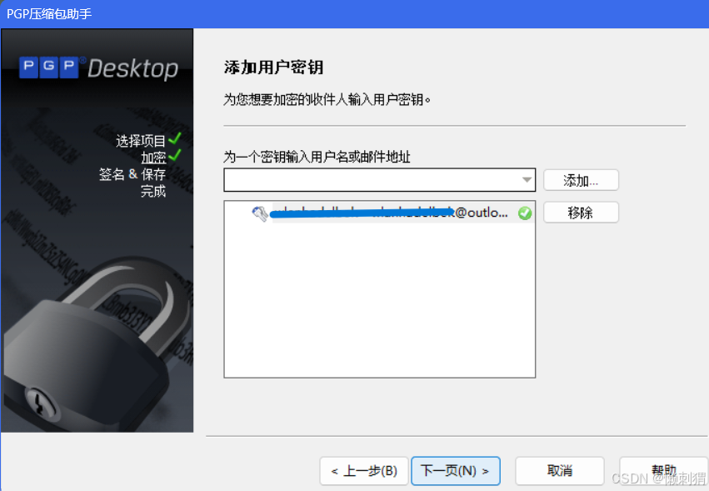Click the 完成 step label
Screen dimensions: 709x491
152,191
